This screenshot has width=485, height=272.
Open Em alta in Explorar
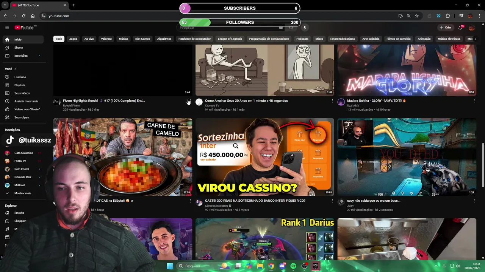tap(23, 213)
